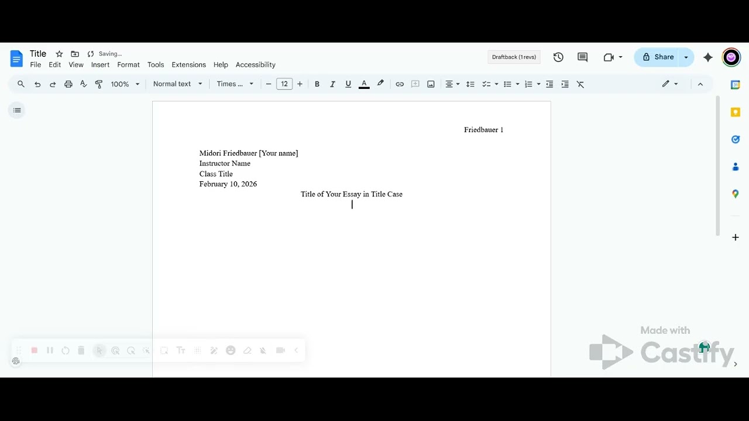749x421 pixels.
Task: Click the get add-ons plus icon
Action: click(x=736, y=237)
